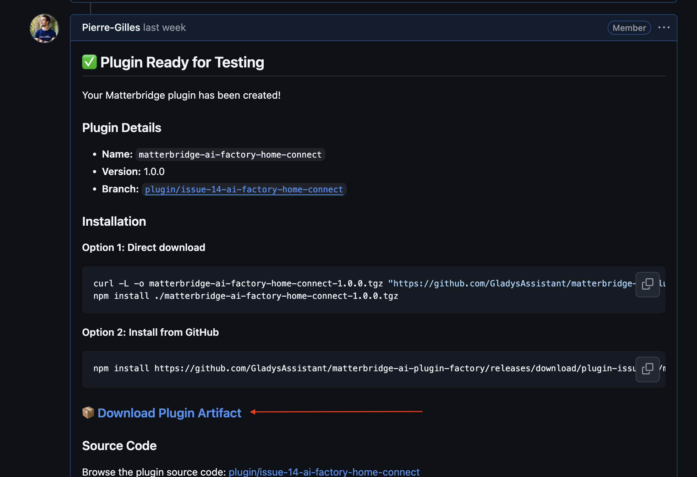Screen dimensions: 697x477
Task: Click the green checkmark emoji
Action: pyautogui.click(x=89, y=62)
